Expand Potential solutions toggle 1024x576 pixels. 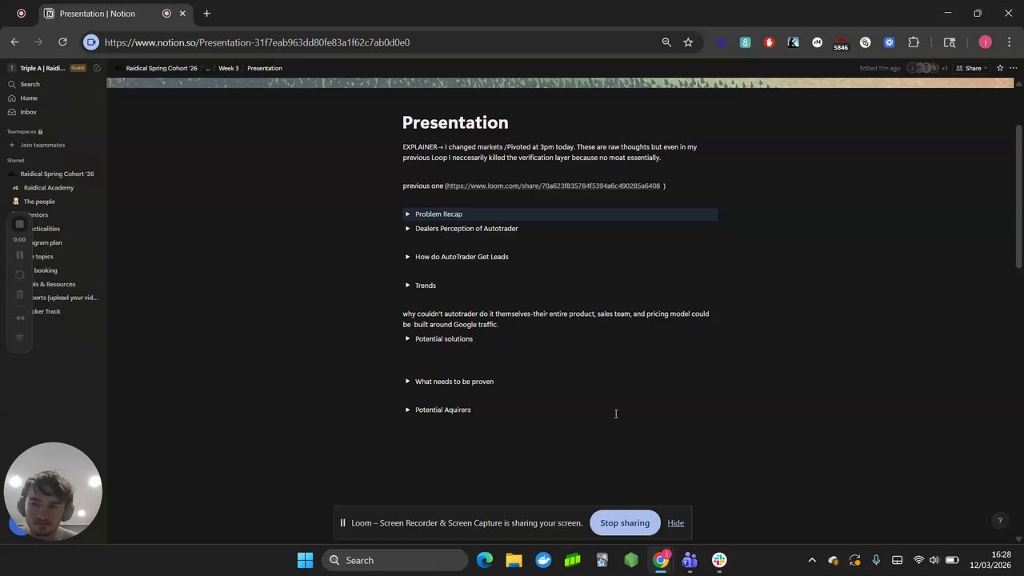tap(407, 339)
